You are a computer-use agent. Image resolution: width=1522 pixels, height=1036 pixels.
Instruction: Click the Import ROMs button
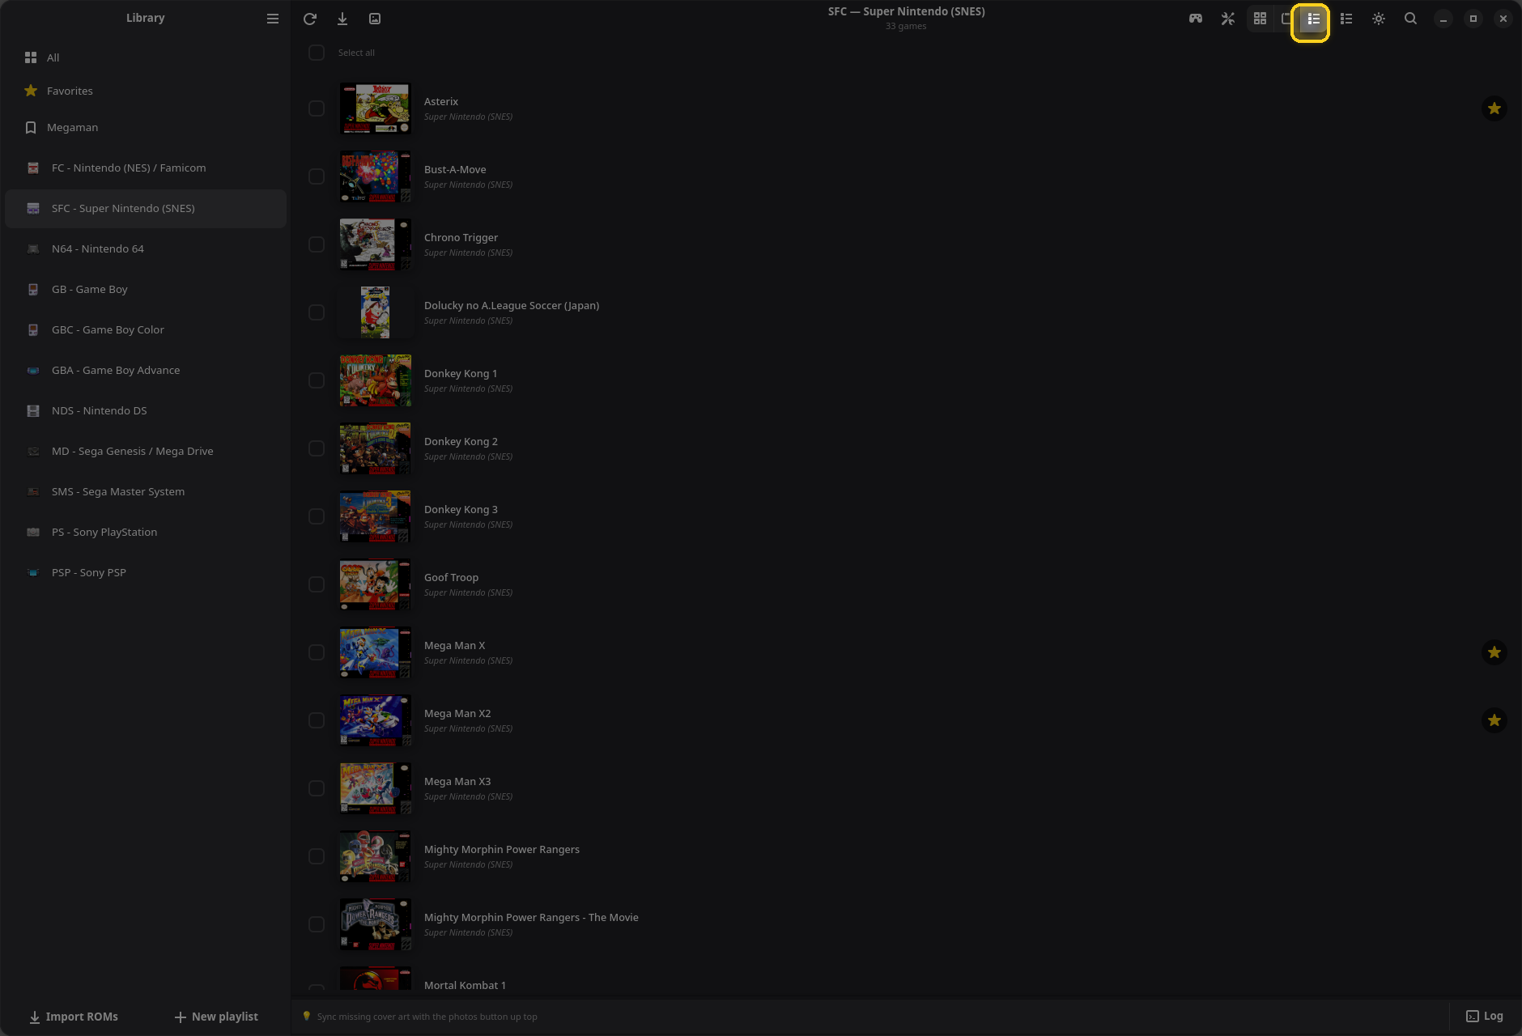pos(74,1017)
